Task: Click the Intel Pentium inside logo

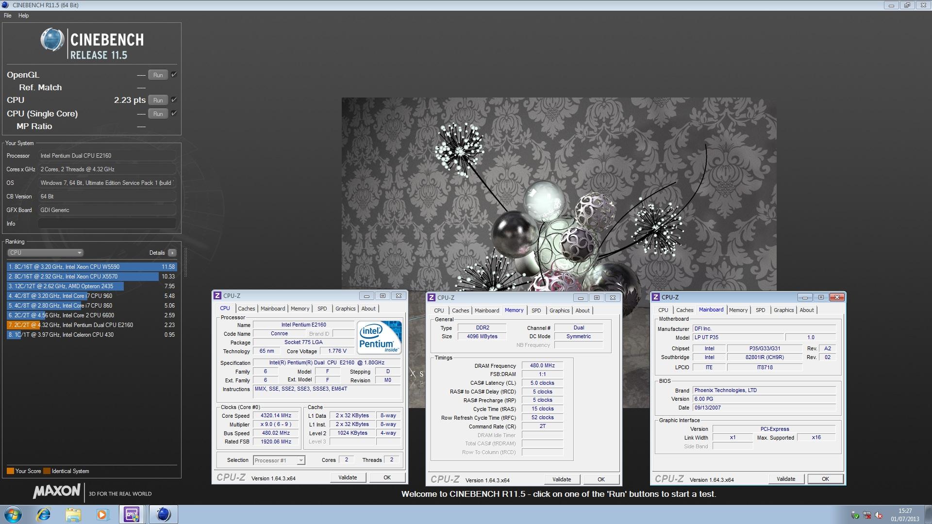Action: click(379, 337)
